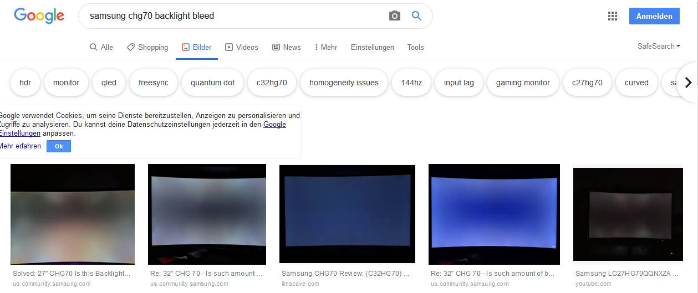Switch to the Shopping tab

pos(147,47)
